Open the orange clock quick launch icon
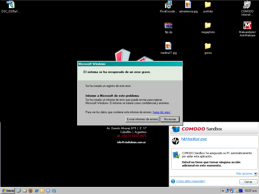 click(42, 191)
